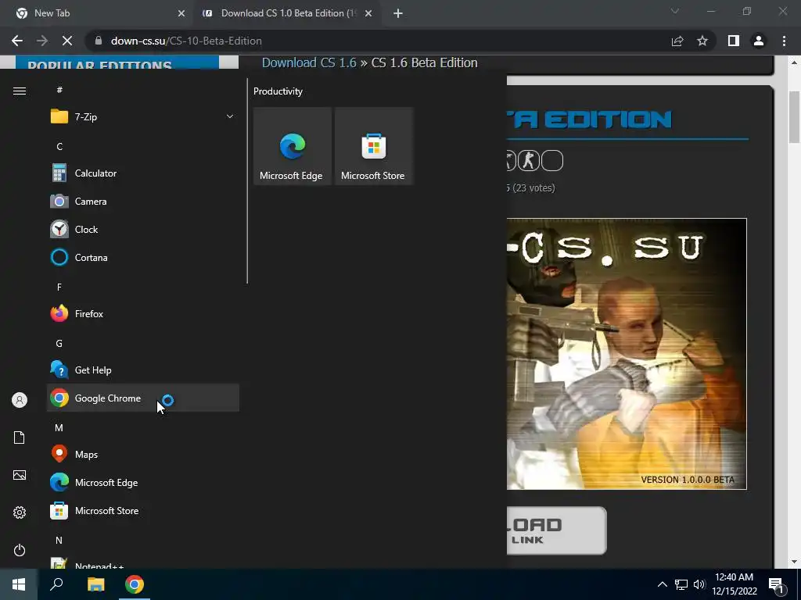Open Firefox from app list
801x600 pixels.
click(142, 314)
